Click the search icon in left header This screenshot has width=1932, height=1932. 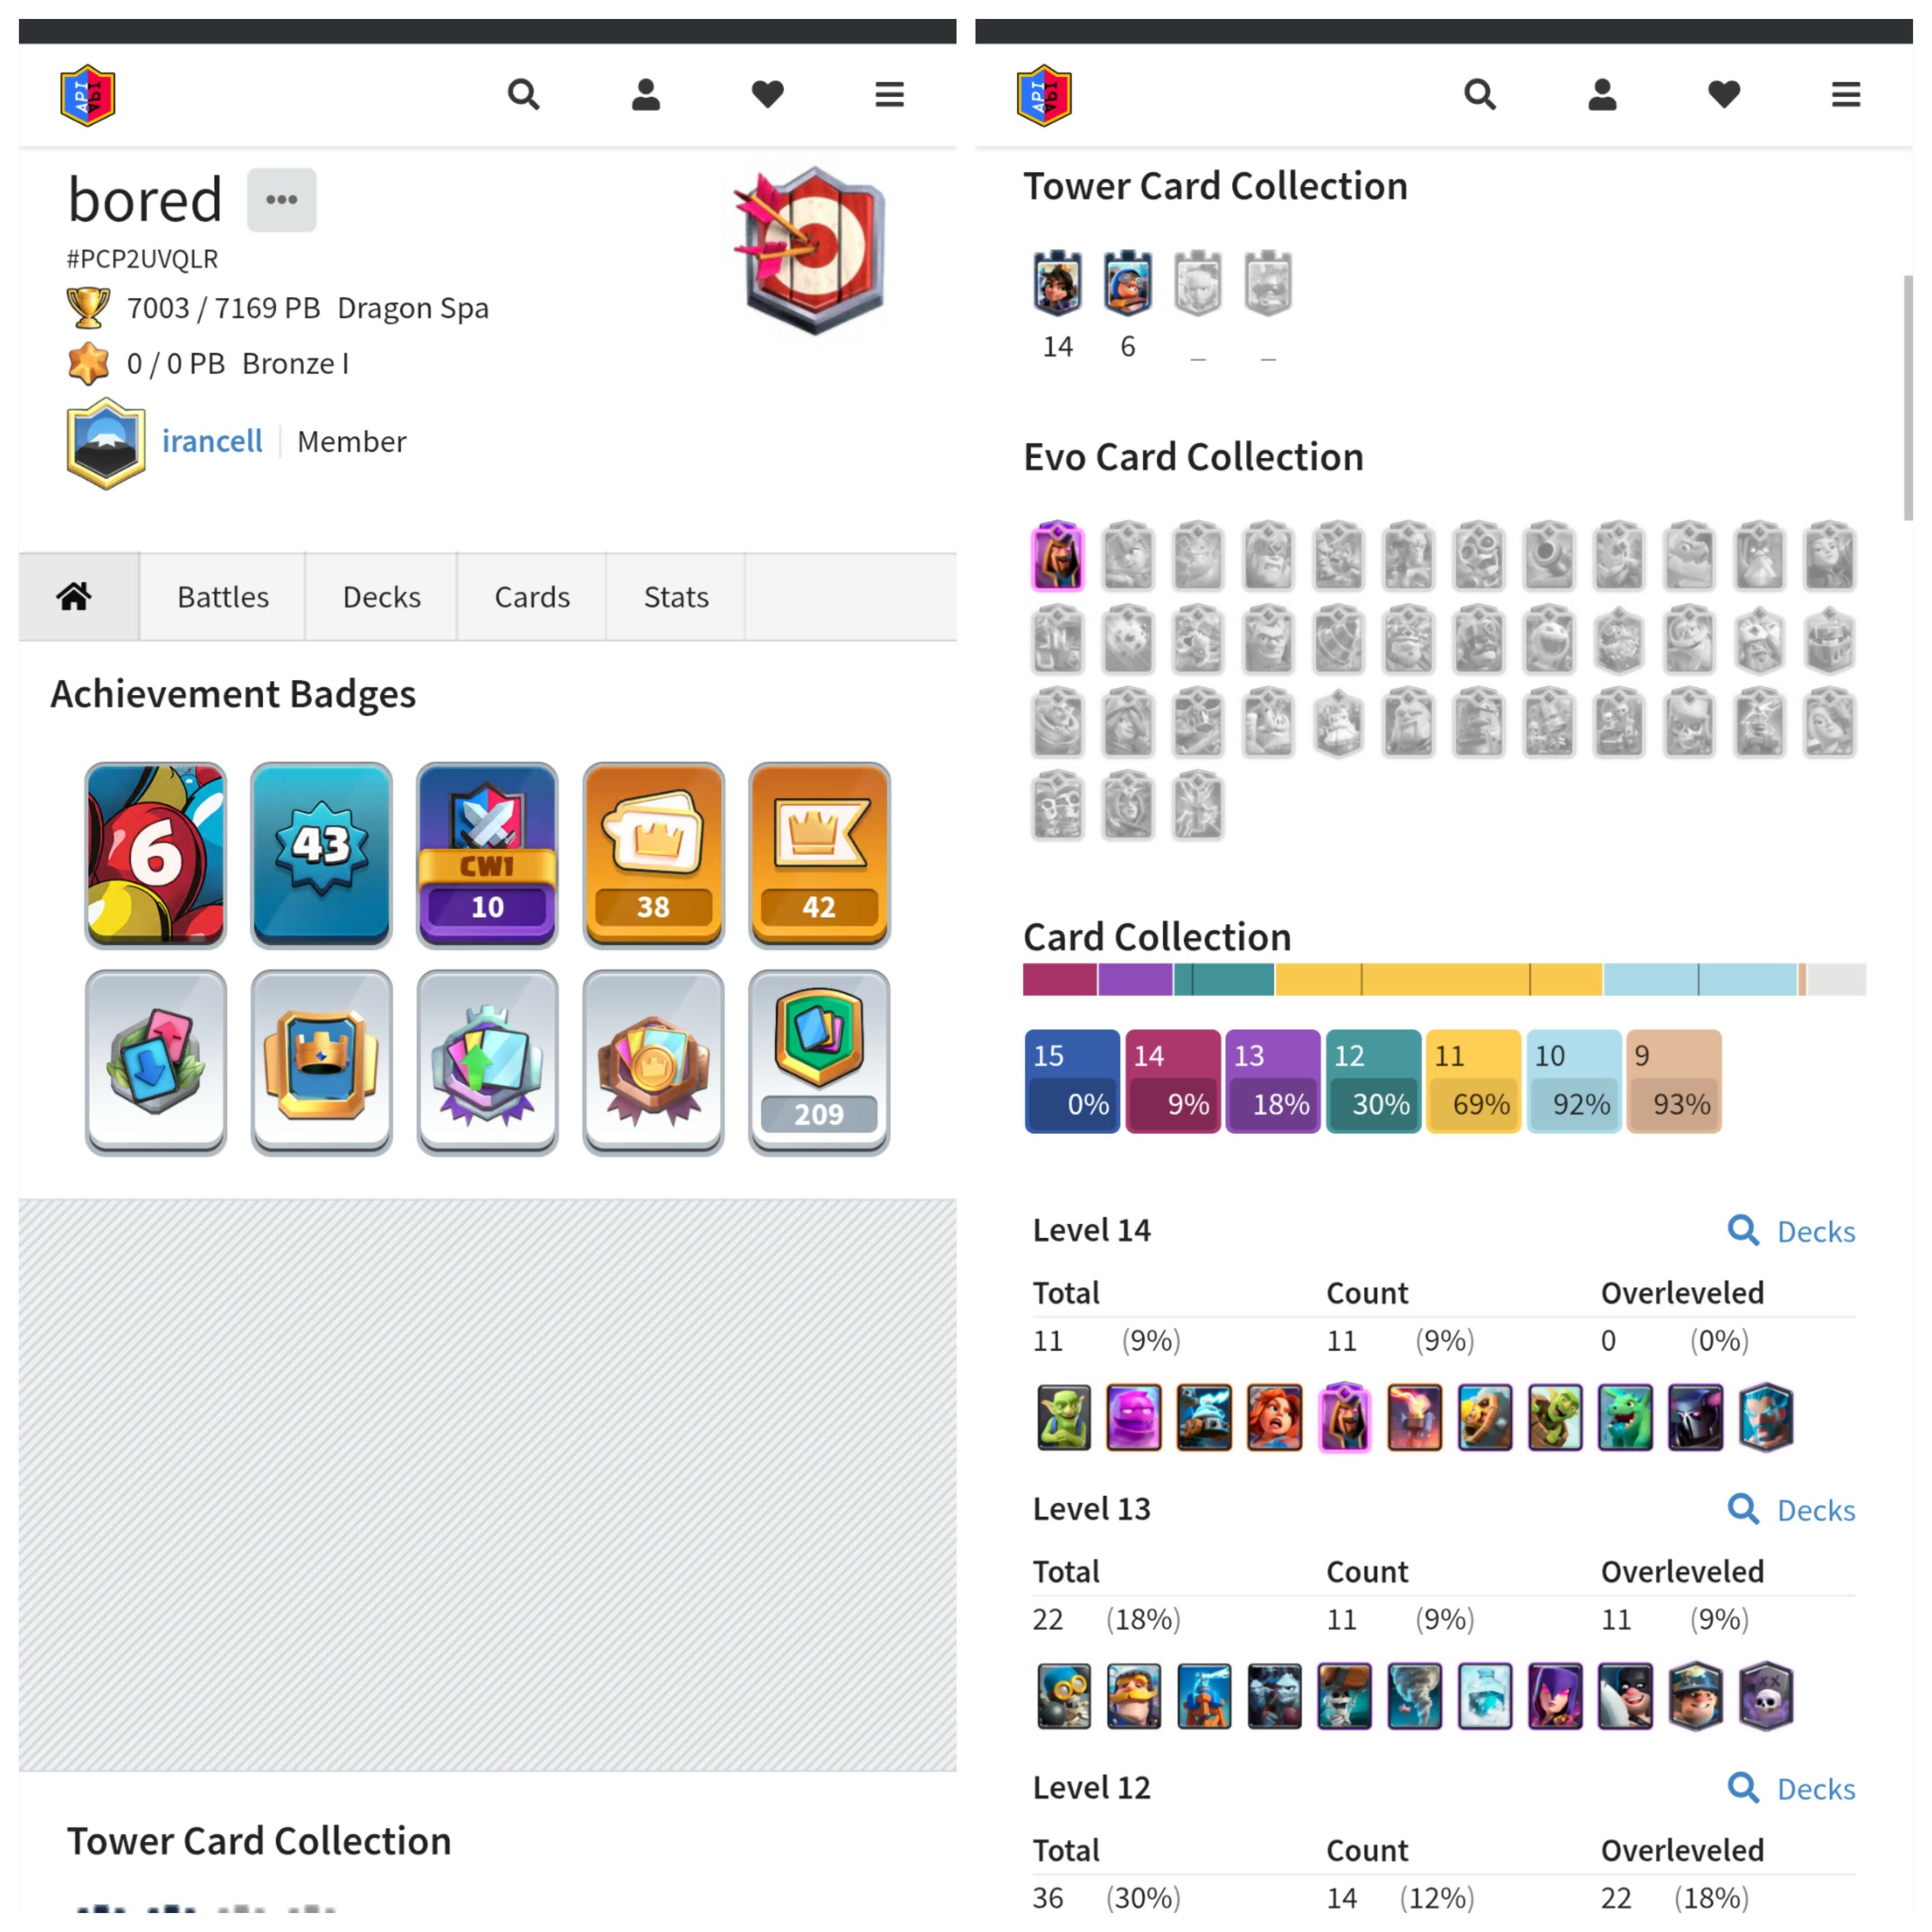(523, 95)
